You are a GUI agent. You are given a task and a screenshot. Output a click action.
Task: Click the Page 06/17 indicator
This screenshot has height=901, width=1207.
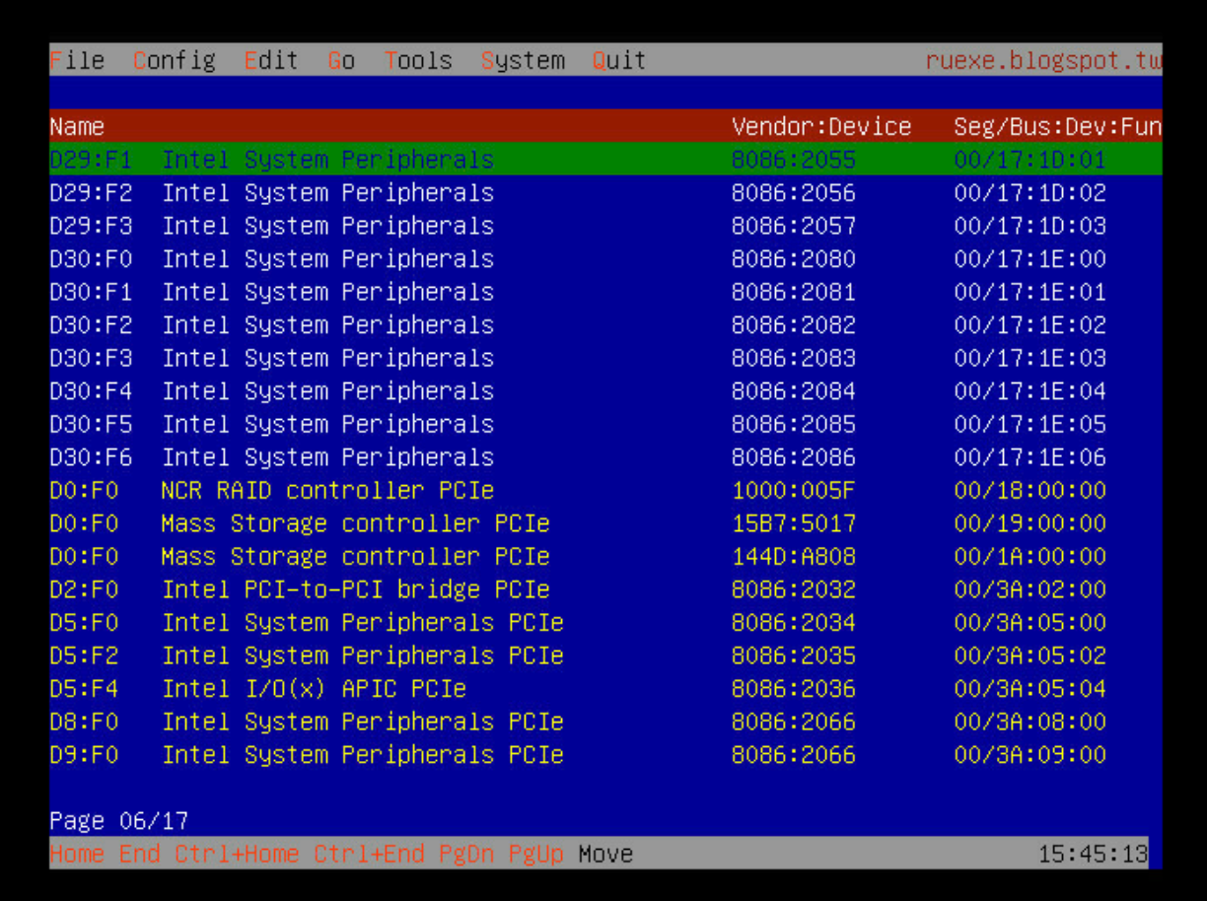coord(118,820)
